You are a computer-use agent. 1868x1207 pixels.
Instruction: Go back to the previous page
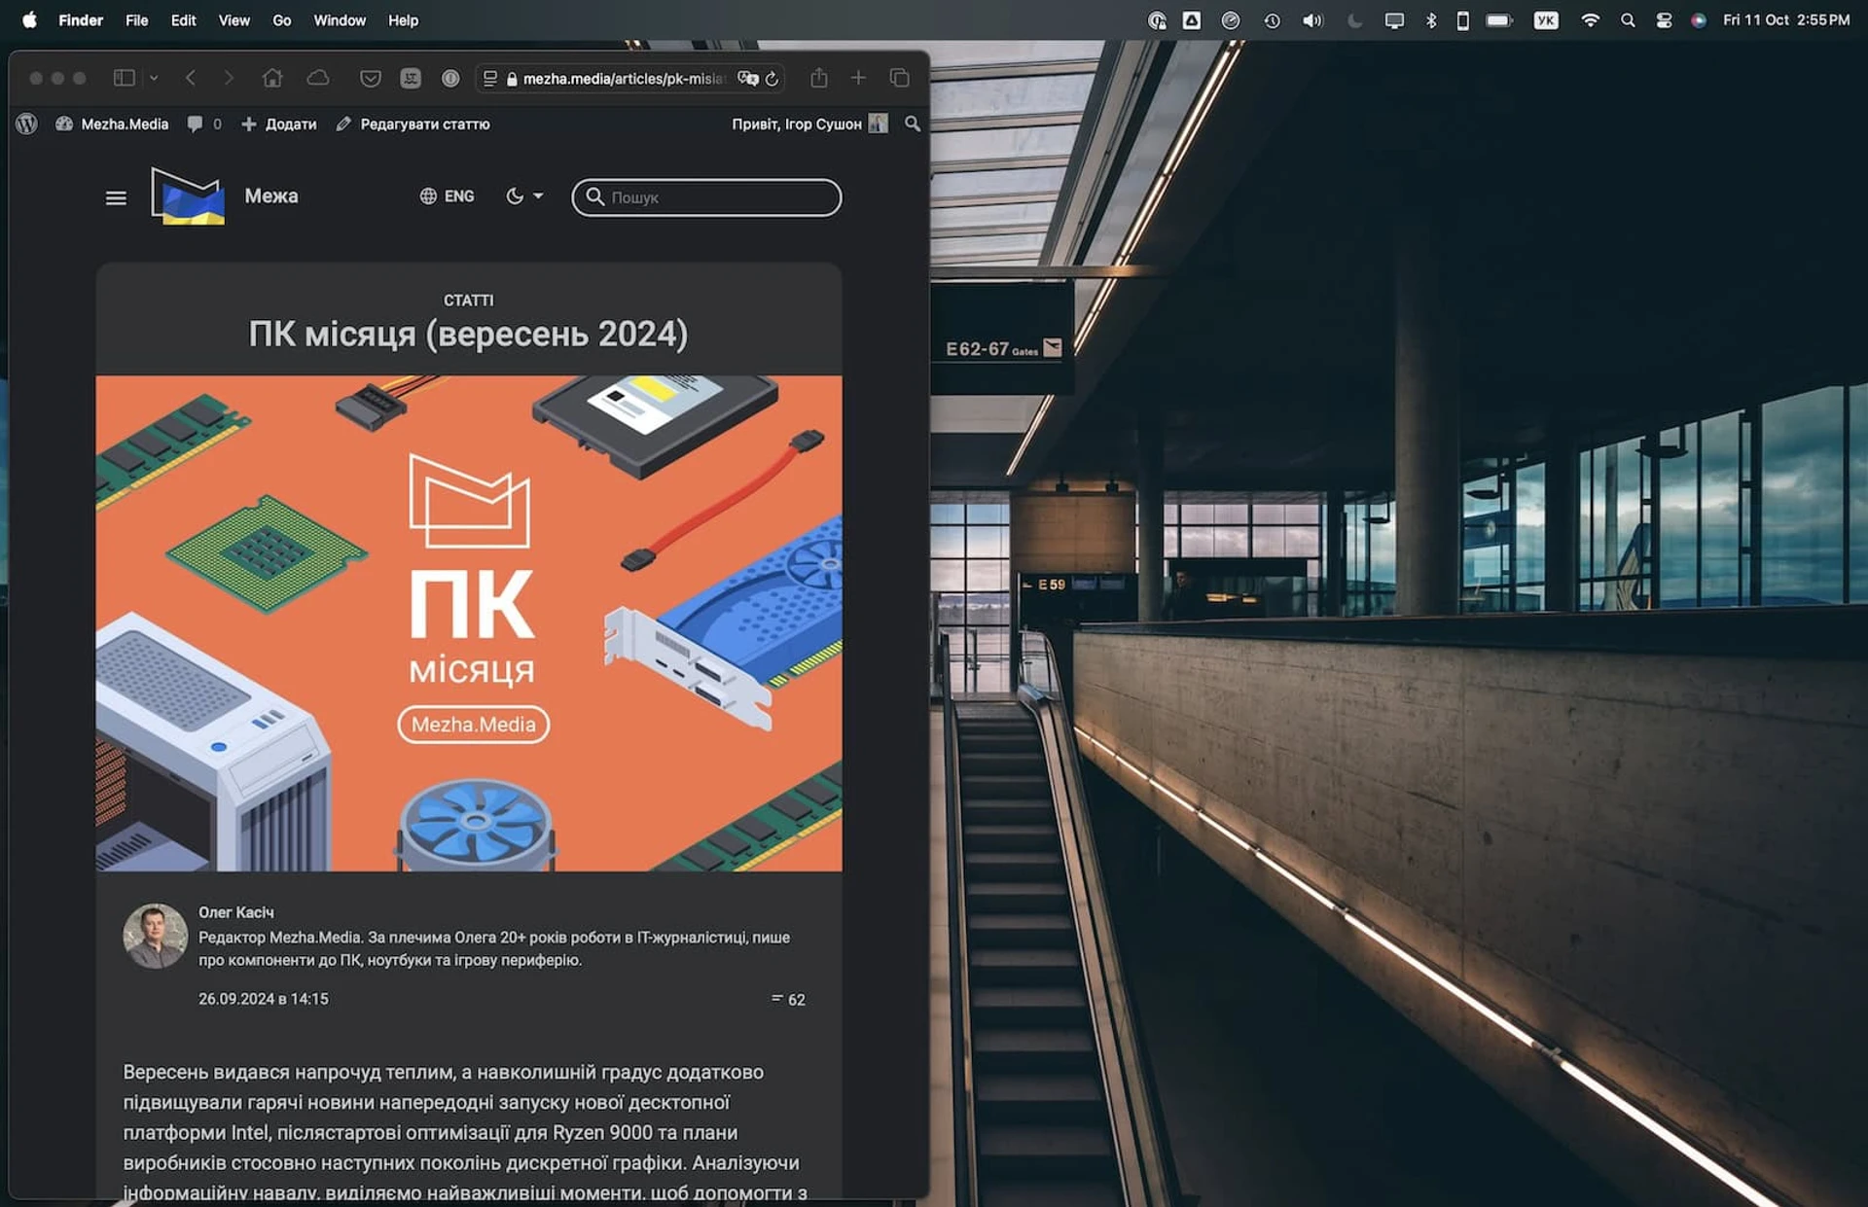pyautogui.click(x=191, y=78)
